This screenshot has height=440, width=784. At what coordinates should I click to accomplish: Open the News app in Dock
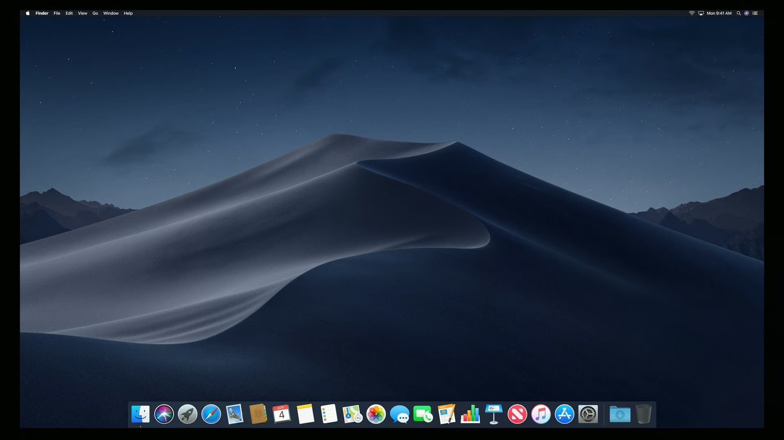click(x=517, y=414)
